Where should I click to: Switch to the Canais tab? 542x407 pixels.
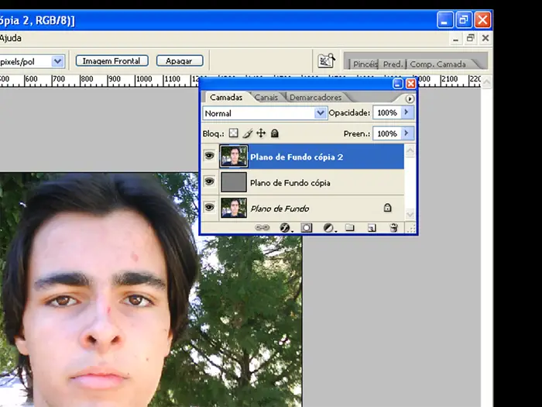(266, 98)
